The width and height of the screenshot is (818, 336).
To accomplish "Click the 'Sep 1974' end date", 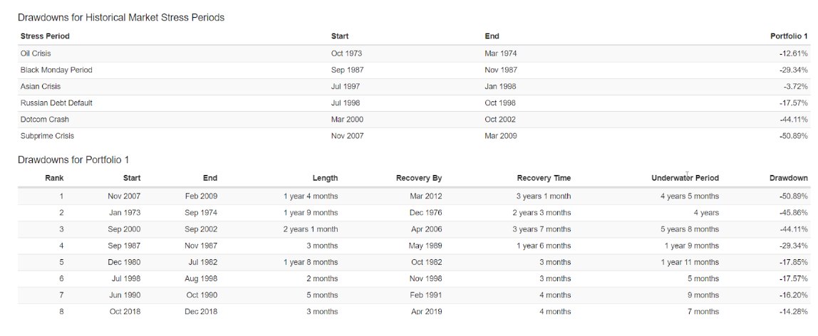I will coord(202,213).
